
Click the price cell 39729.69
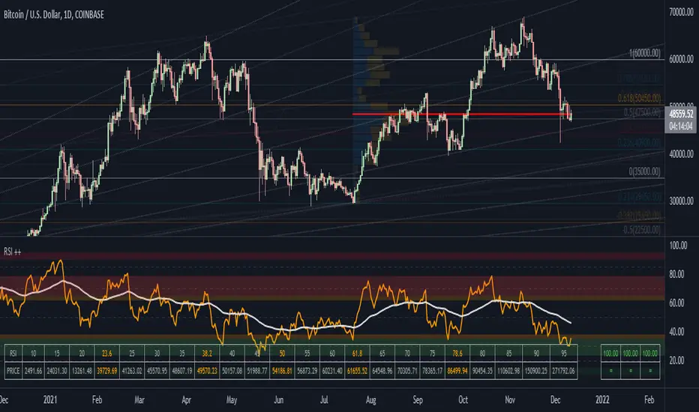107,371
